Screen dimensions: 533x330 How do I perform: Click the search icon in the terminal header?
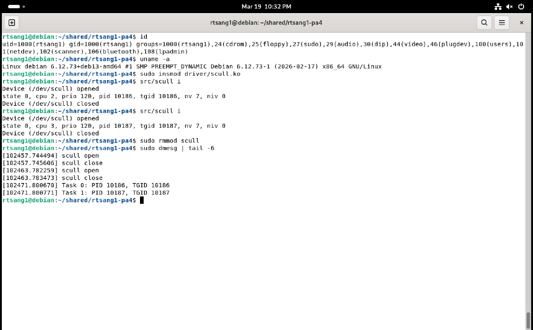point(484,23)
